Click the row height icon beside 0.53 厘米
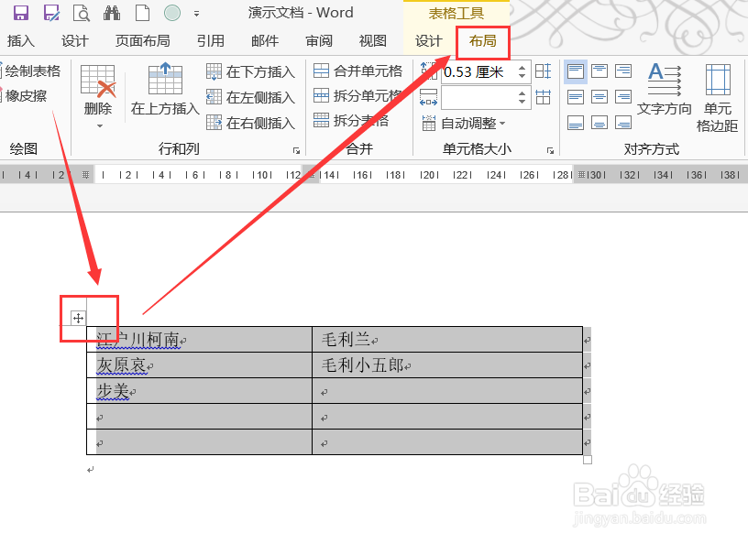 (429, 71)
